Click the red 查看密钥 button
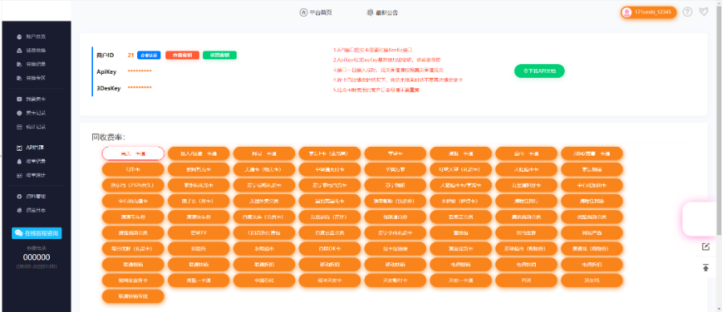 182,55
